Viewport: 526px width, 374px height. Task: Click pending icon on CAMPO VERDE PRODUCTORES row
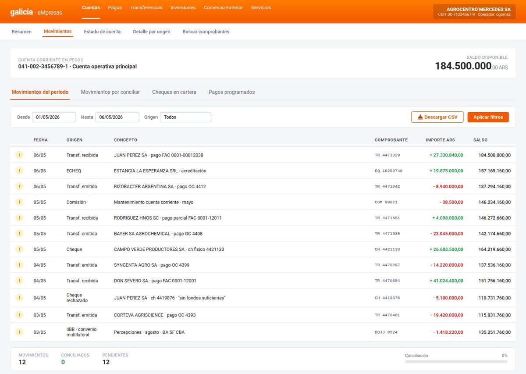pos(19,249)
